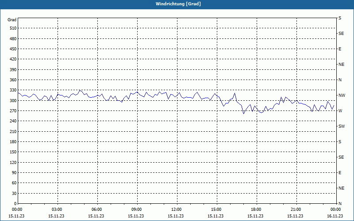
Task: Select the "510" y-axis value
Action: click(13, 28)
